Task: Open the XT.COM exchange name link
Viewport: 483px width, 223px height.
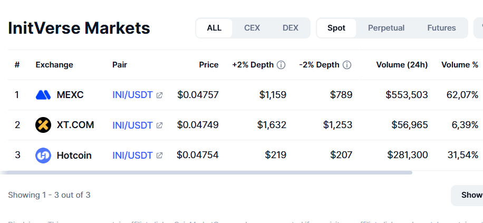Action: click(x=75, y=125)
